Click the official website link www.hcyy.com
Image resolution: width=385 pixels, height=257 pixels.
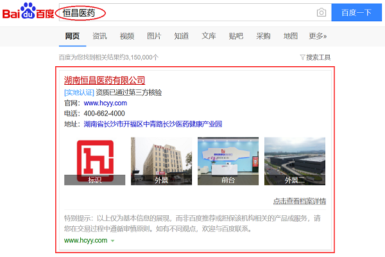tap(105, 103)
